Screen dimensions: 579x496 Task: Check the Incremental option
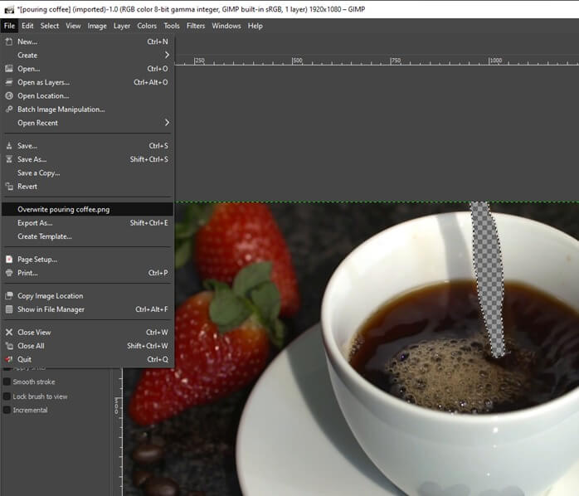coord(7,410)
